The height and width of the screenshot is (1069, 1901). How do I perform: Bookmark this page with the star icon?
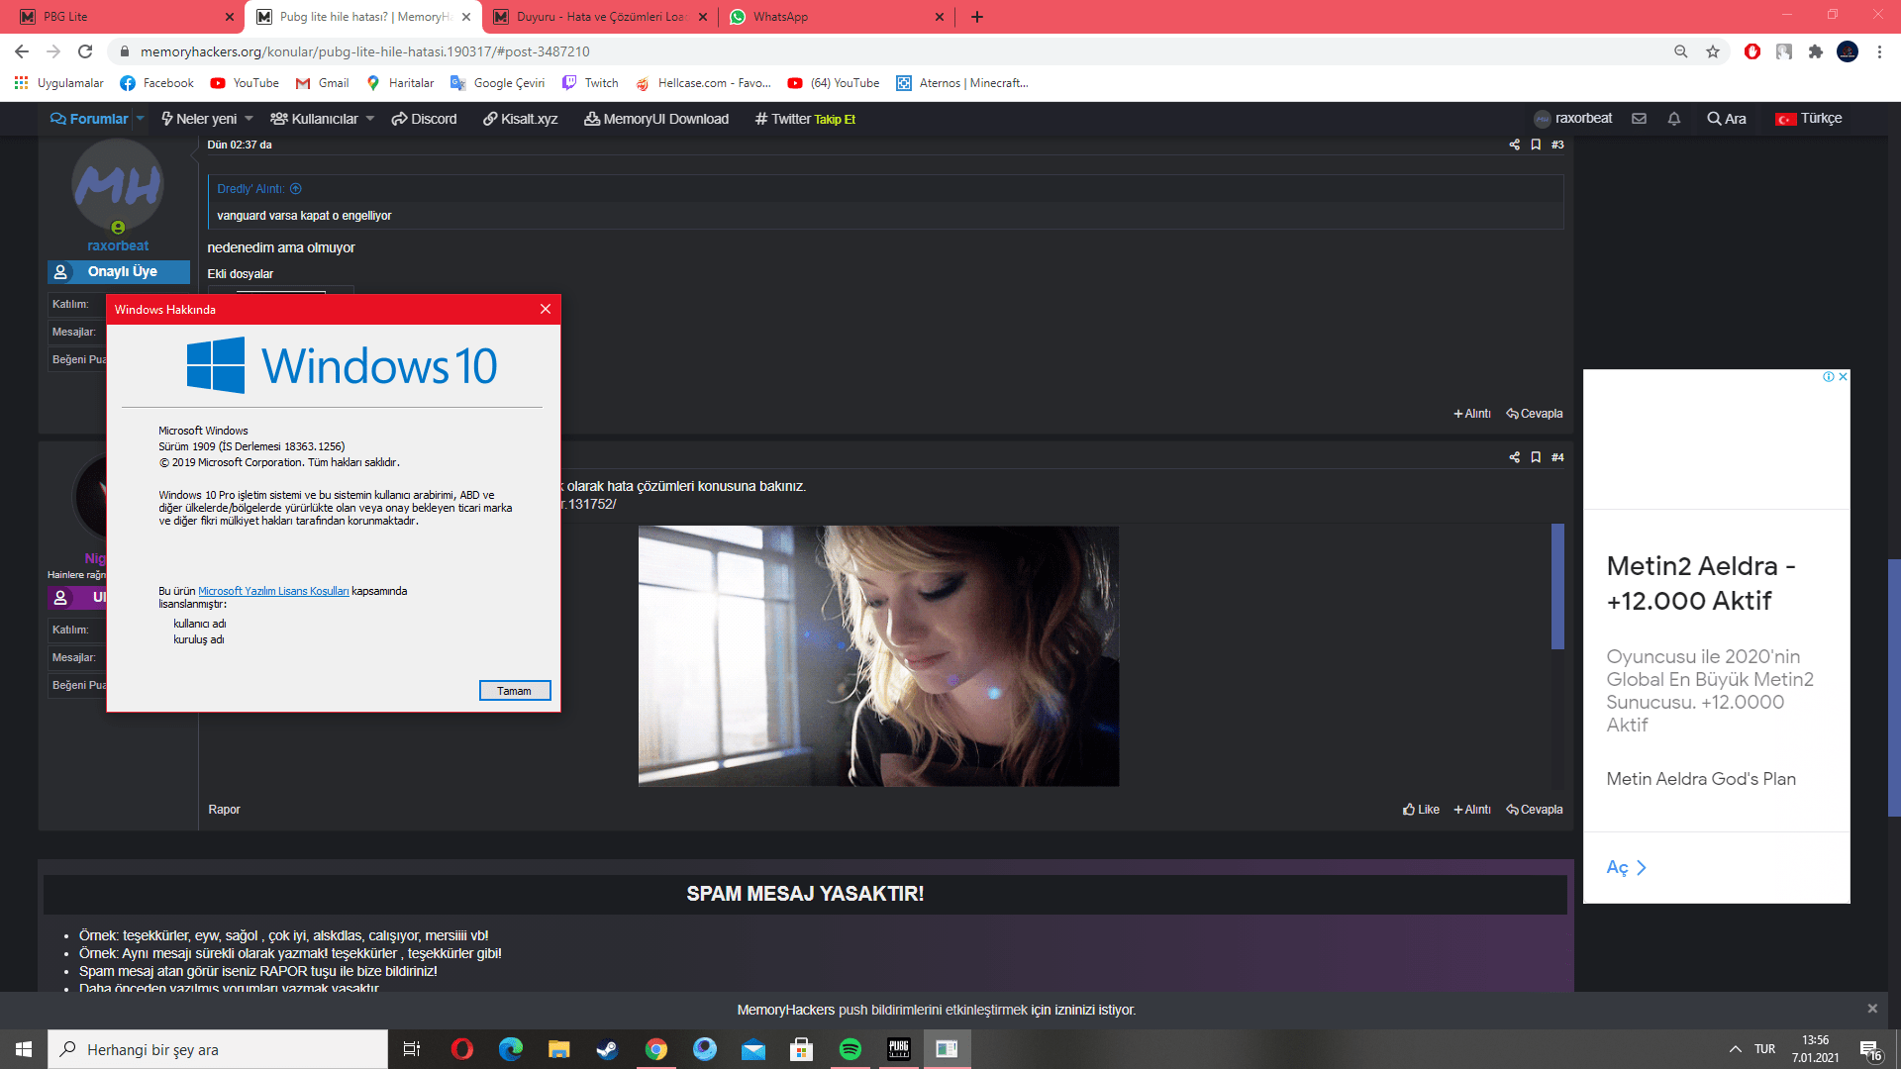(1713, 51)
